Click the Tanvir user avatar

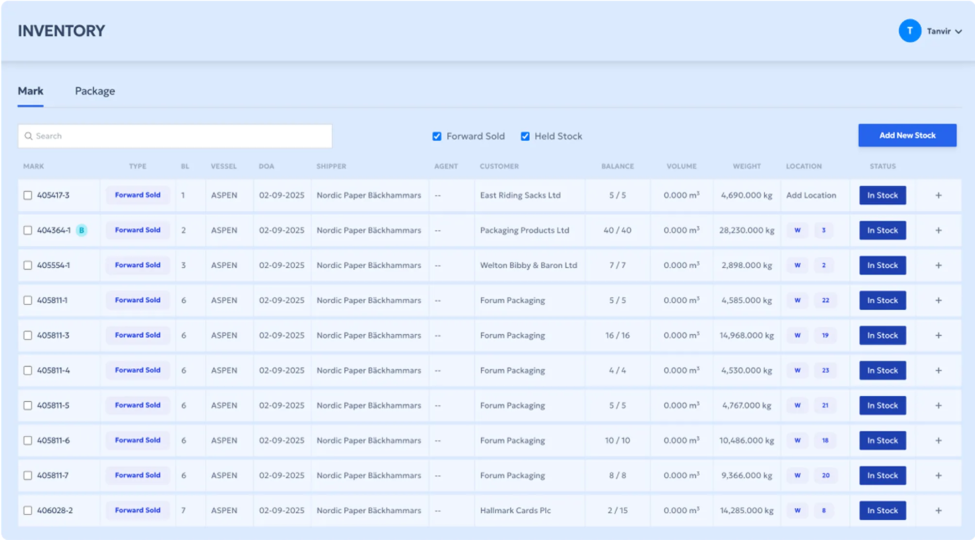click(909, 31)
